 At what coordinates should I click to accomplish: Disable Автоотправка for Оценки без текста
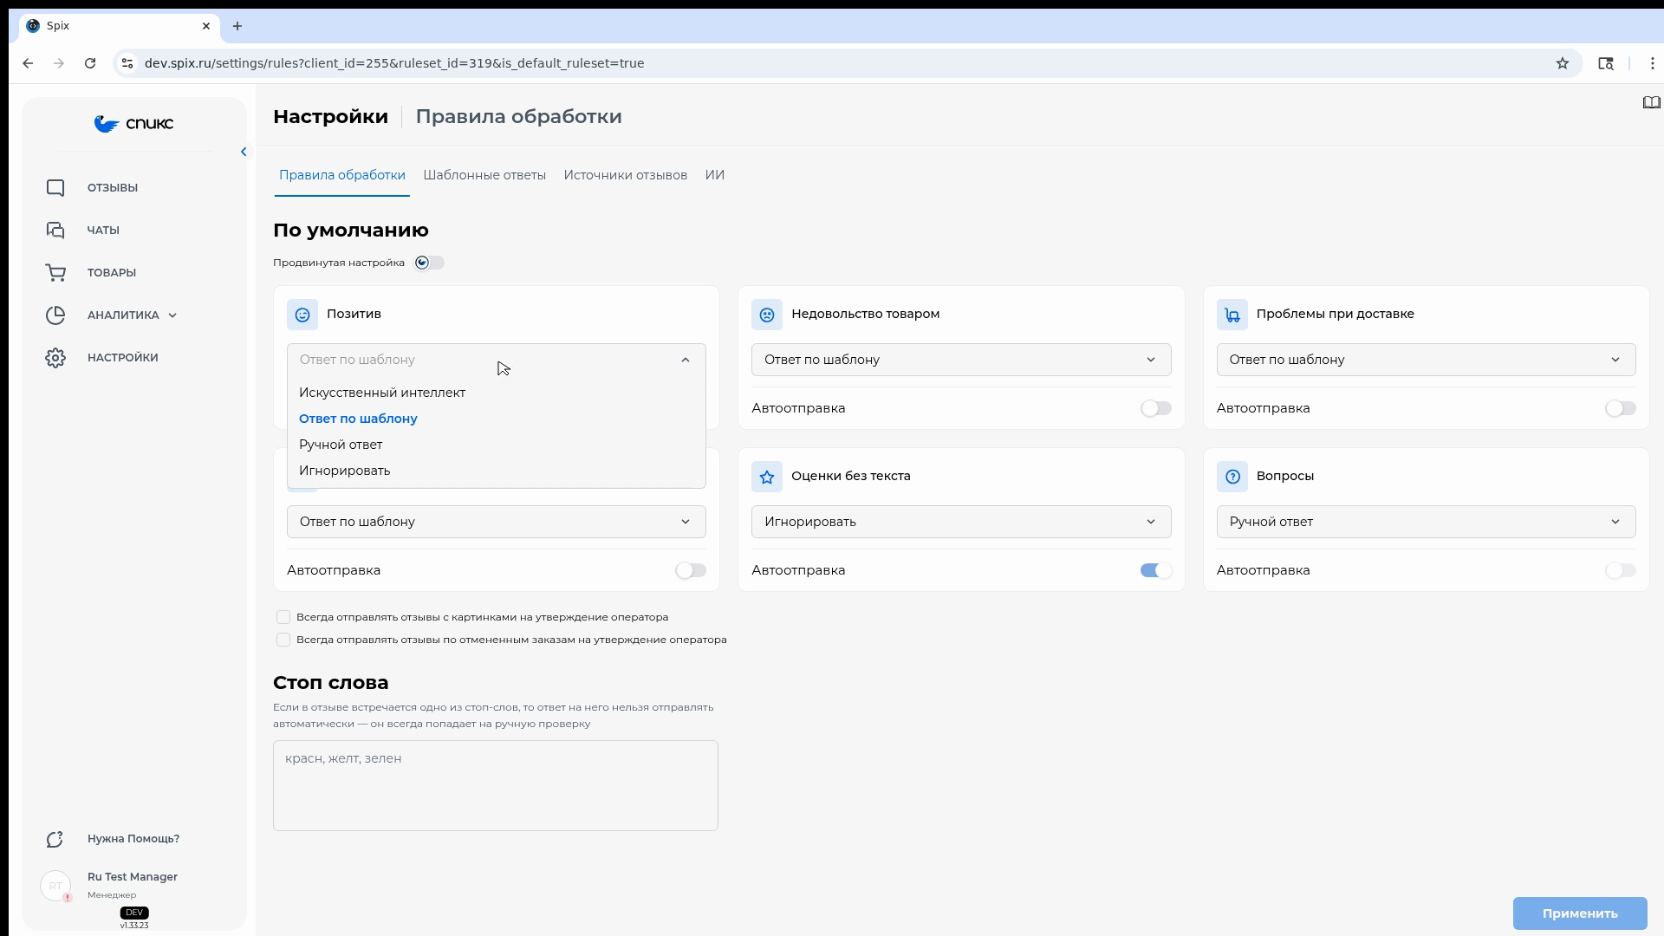click(1155, 570)
